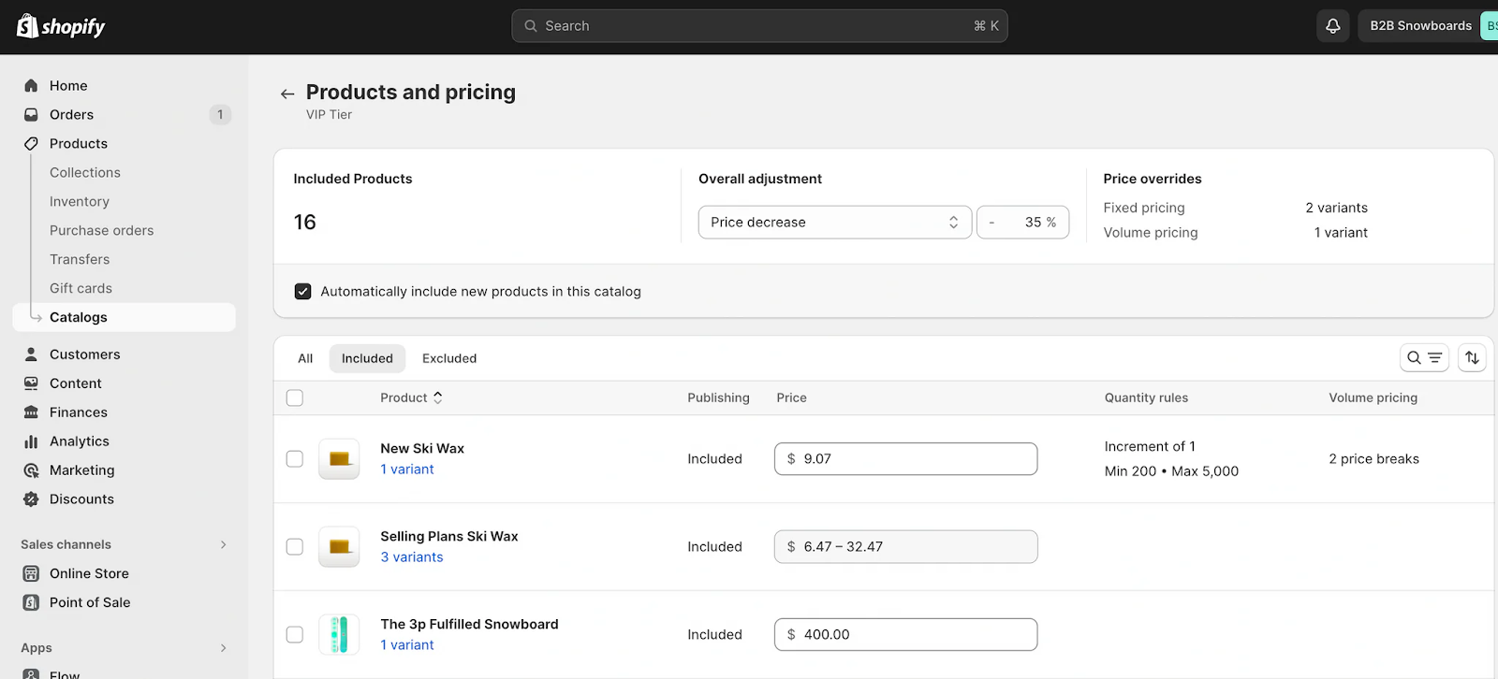Click the Online Store icon
The image size is (1498, 679).
click(31, 573)
